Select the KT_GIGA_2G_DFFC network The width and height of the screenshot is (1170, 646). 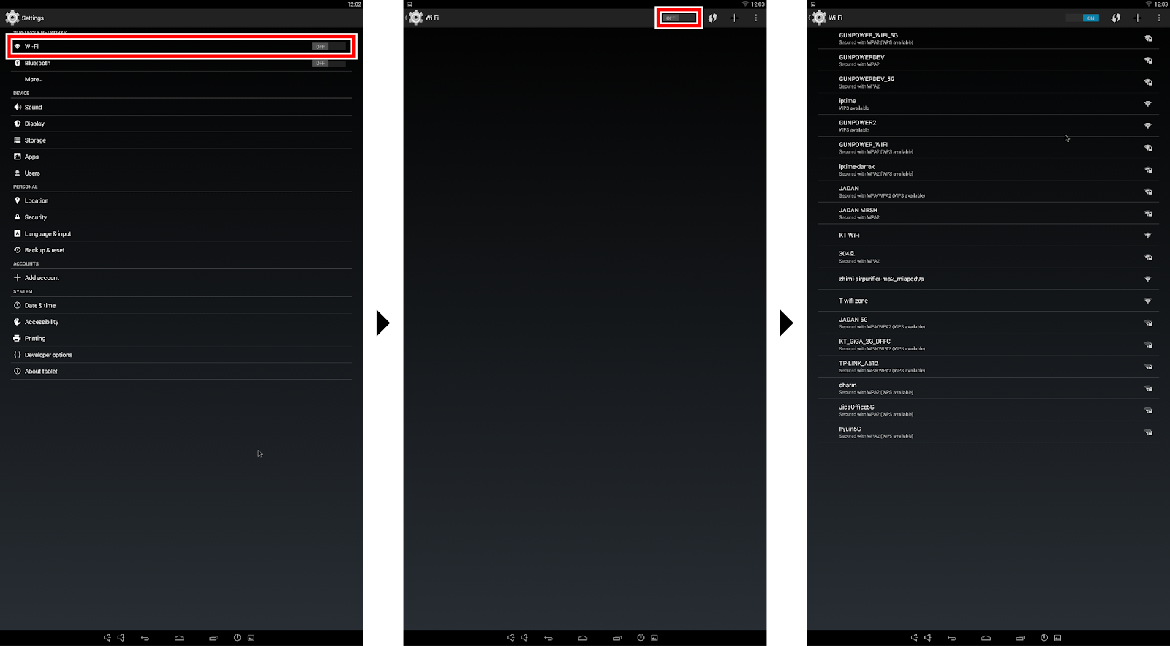coord(988,345)
